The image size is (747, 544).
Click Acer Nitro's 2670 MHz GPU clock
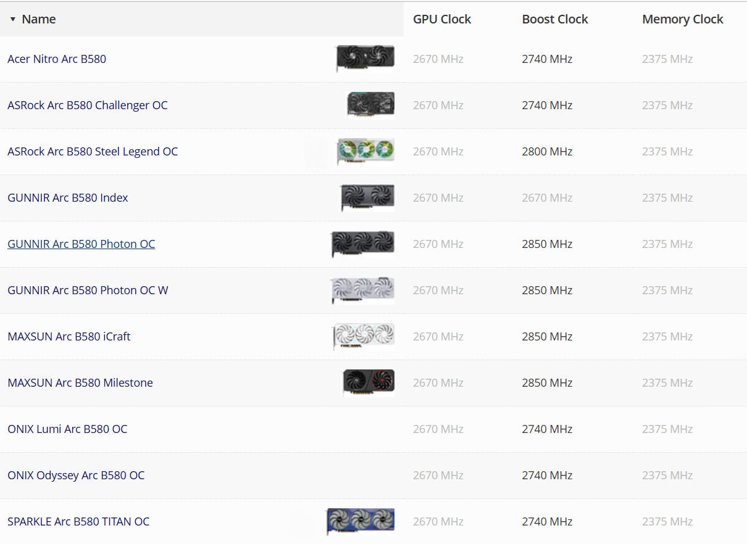(438, 59)
